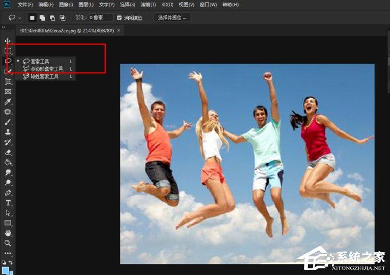Choose Subtract from selection mode icon
Screen dimensions: 390x275
(x=53, y=18)
